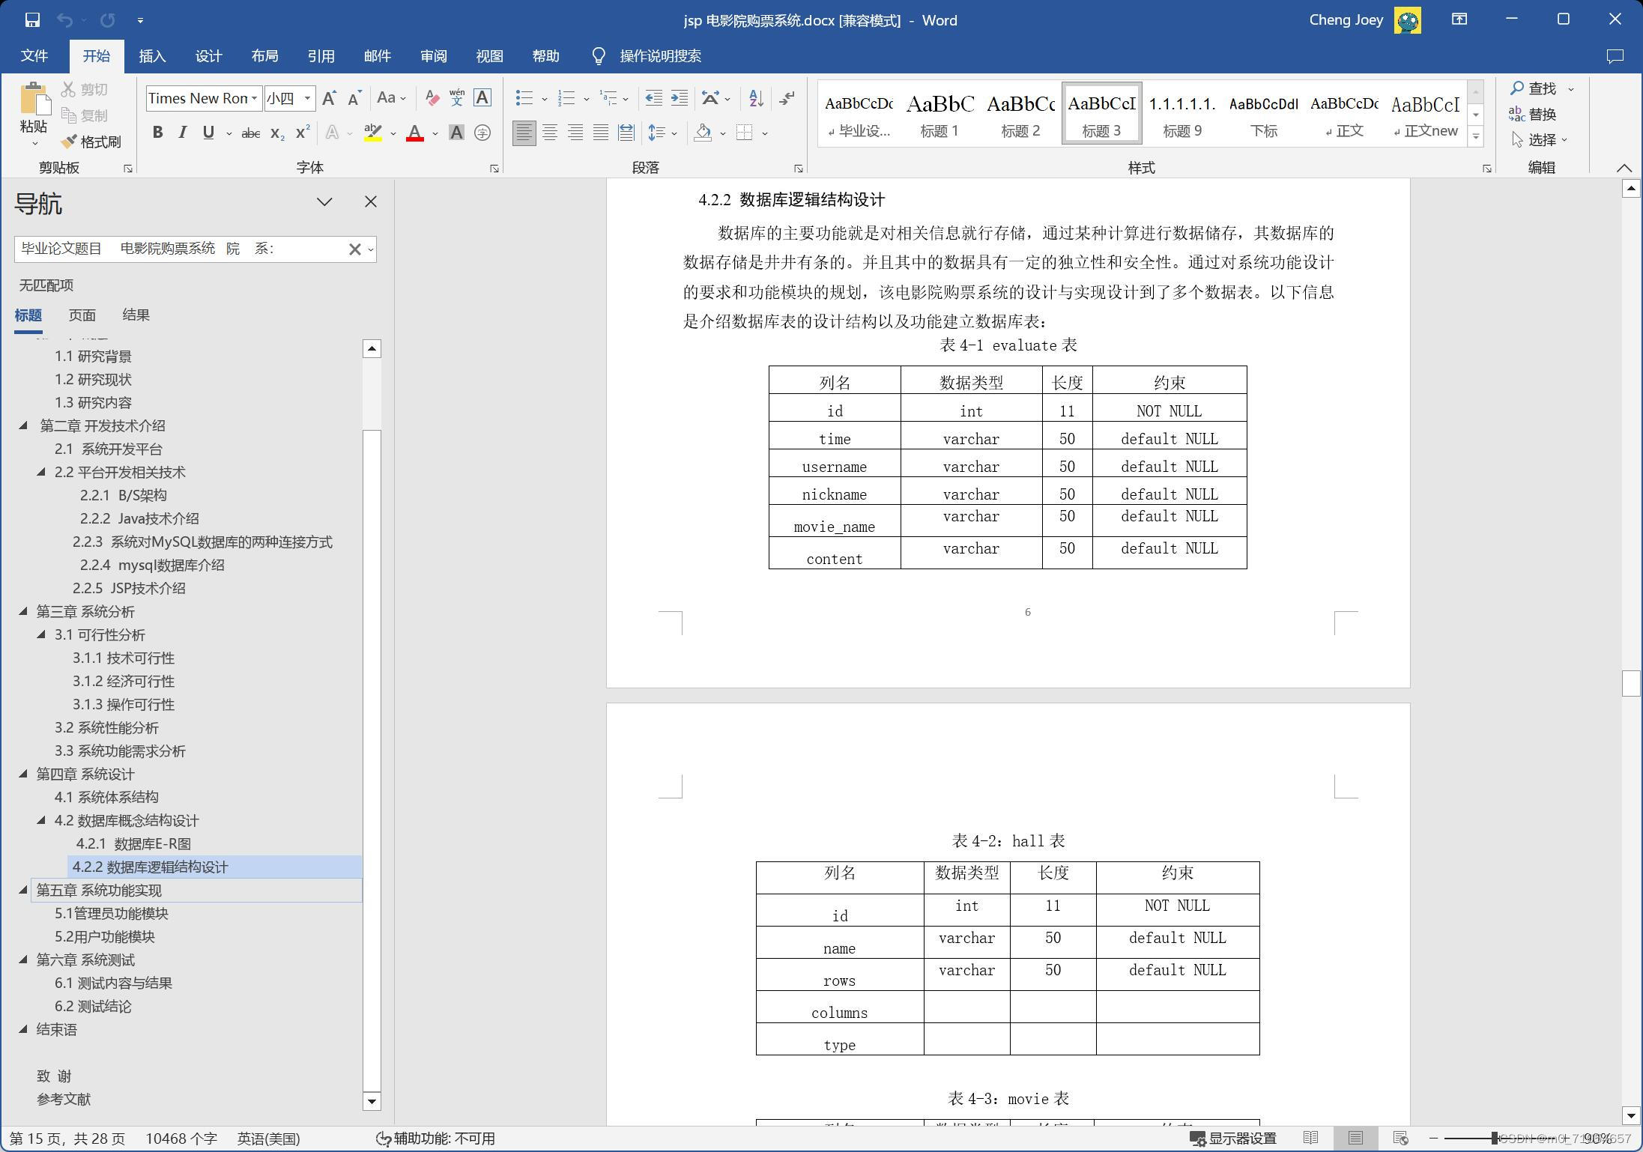Image resolution: width=1643 pixels, height=1152 pixels.
Task: Collapse the 第二章 开发技术介绍 heading
Action: (x=23, y=425)
